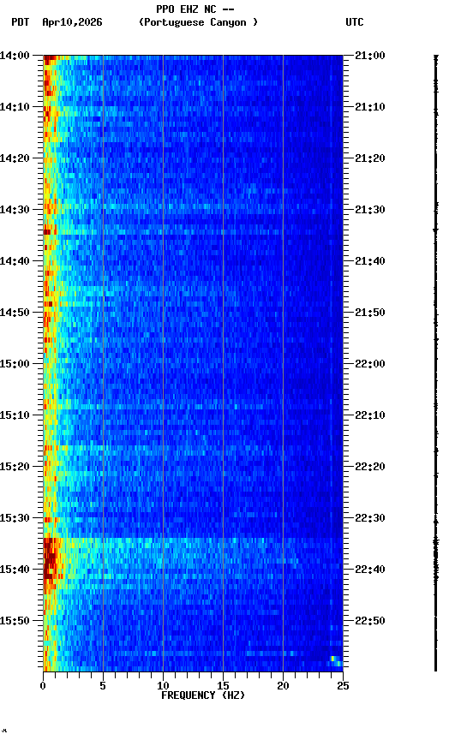Click the '(Portuguese Canyon )' subtitle
473x740 pixels.
click(x=198, y=22)
